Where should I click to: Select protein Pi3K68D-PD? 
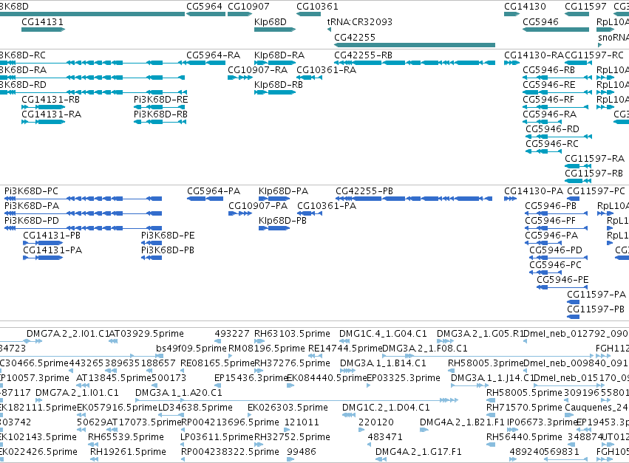click(x=83, y=228)
